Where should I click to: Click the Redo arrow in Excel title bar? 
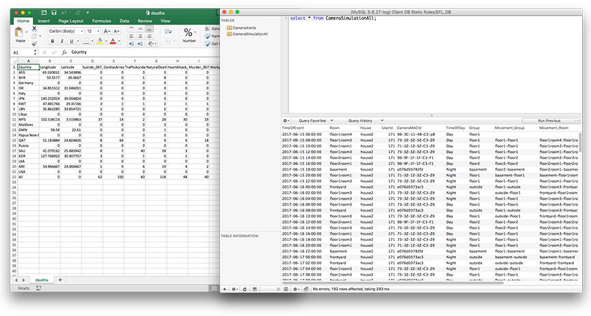[77, 13]
